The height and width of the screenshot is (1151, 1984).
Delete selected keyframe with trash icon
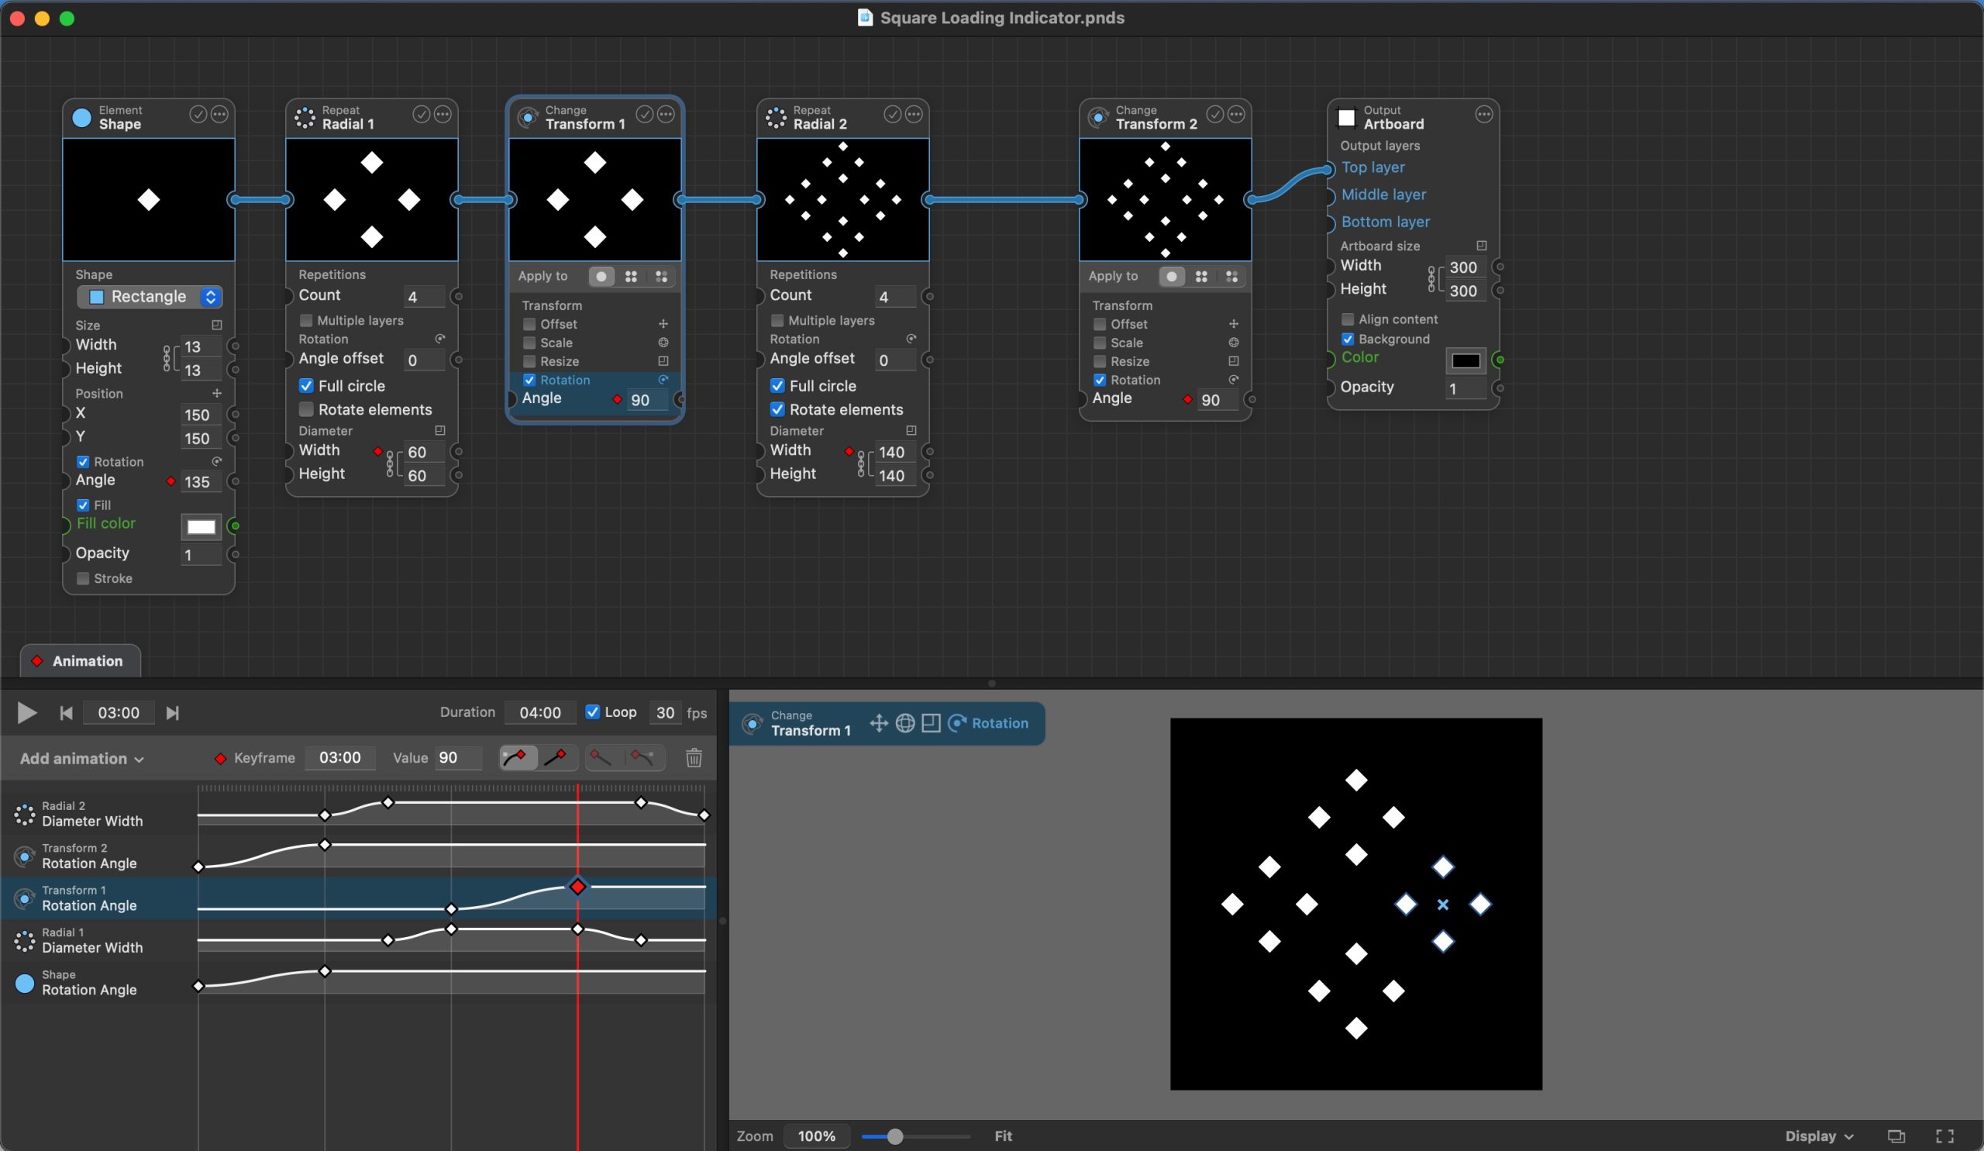pos(694,757)
